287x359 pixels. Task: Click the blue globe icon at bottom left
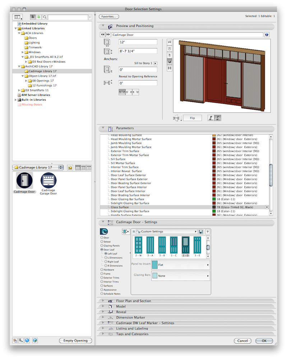pos(27,340)
